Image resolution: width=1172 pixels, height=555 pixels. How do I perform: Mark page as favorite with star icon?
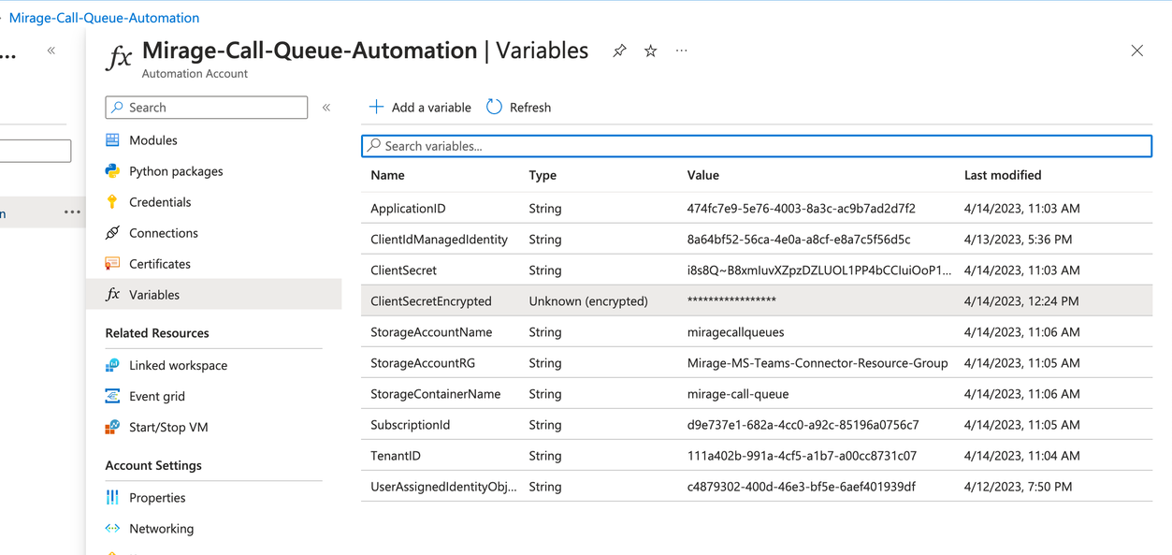651,51
